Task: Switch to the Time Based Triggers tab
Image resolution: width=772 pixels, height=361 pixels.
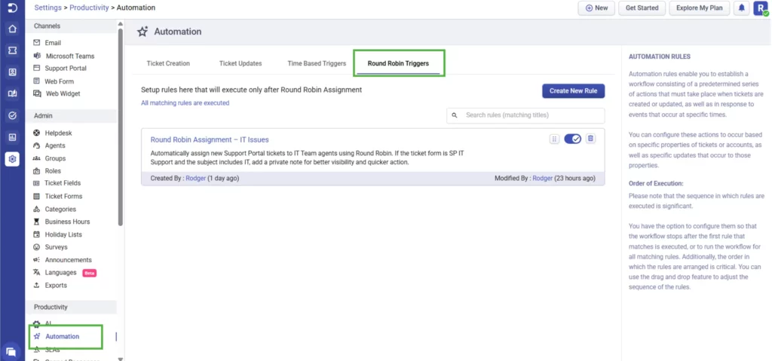Action: 317,63
